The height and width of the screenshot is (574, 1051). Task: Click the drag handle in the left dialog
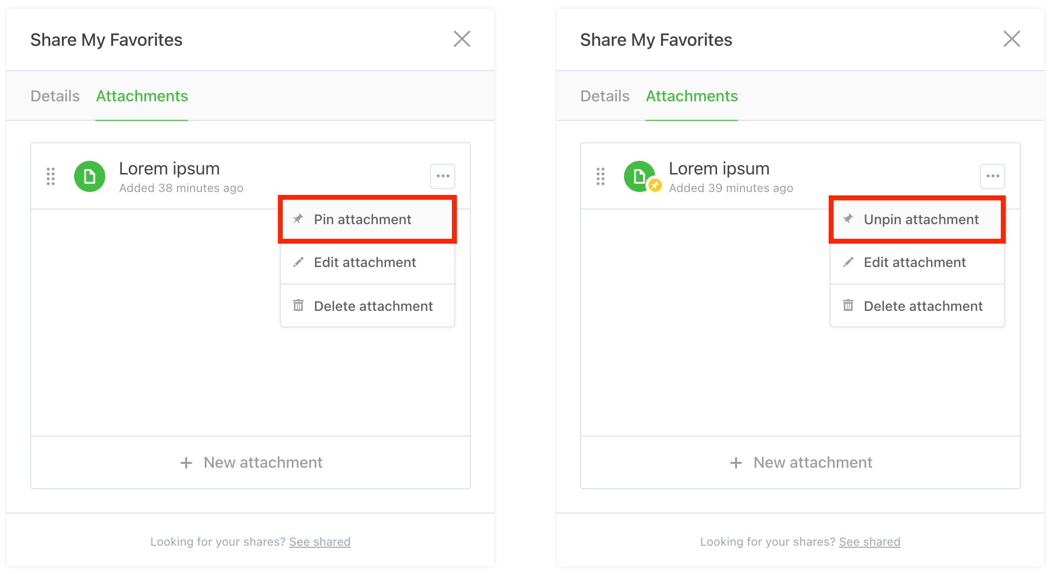click(51, 176)
